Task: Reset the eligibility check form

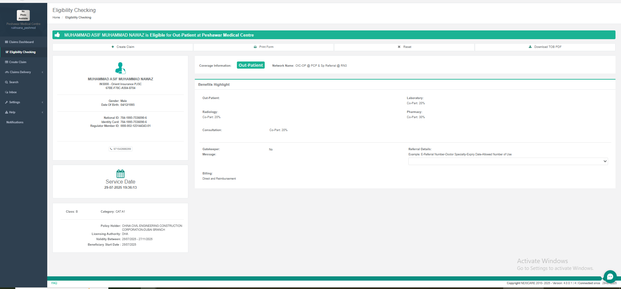Action: pos(404,47)
